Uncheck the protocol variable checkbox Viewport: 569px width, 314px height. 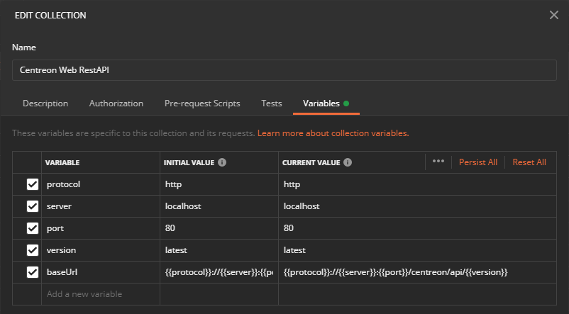[32, 184]
